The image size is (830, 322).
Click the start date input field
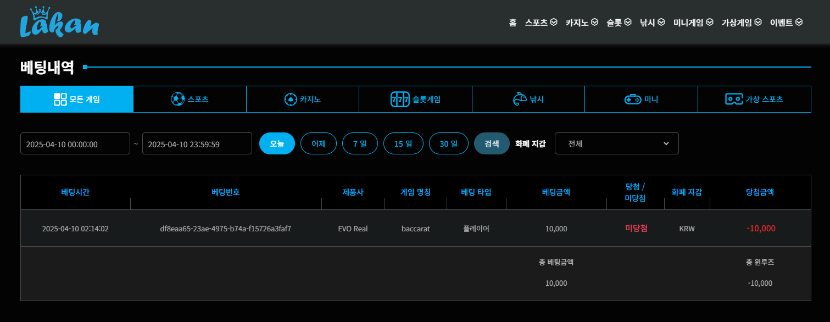click(x=75, y=143)
